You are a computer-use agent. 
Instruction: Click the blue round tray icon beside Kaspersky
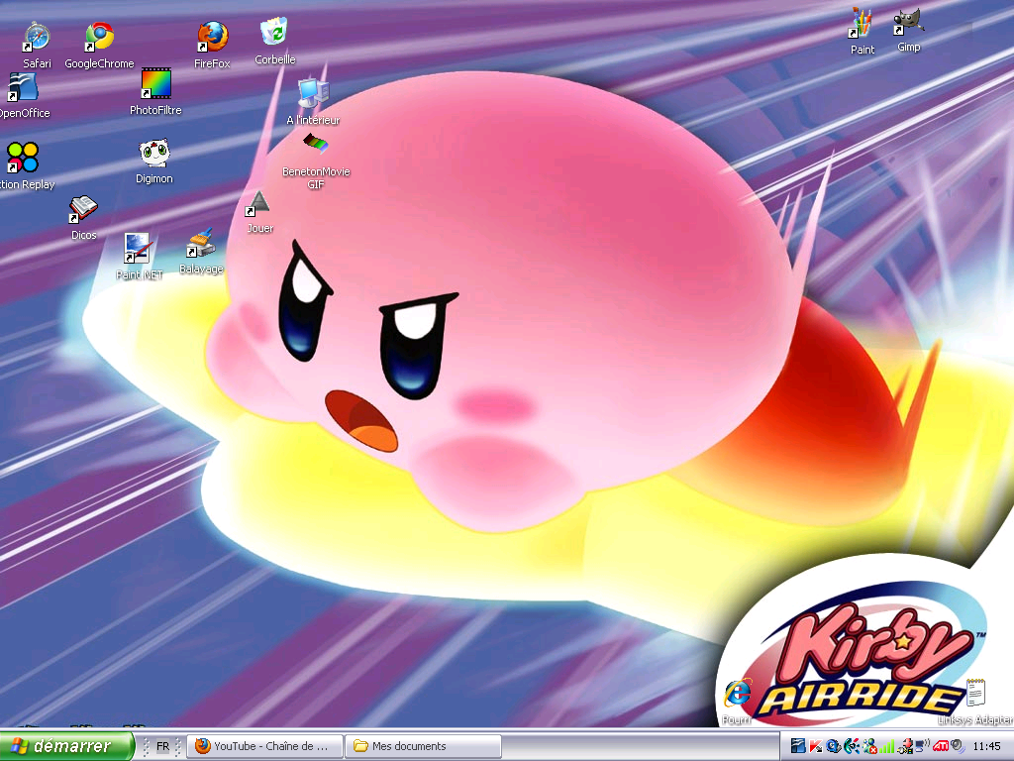833,746
